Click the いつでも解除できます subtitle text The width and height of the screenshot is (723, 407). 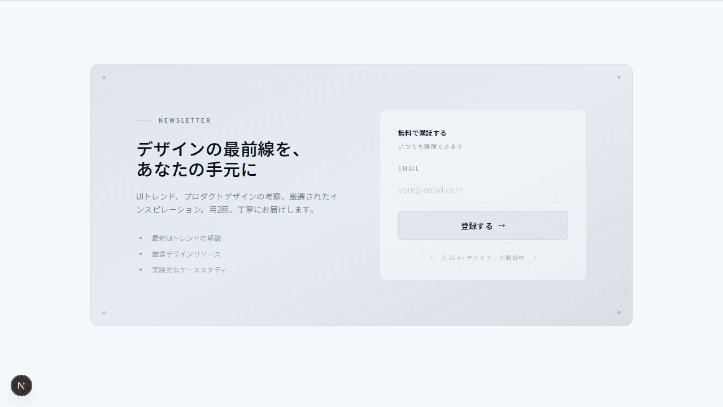pos(430,147)
